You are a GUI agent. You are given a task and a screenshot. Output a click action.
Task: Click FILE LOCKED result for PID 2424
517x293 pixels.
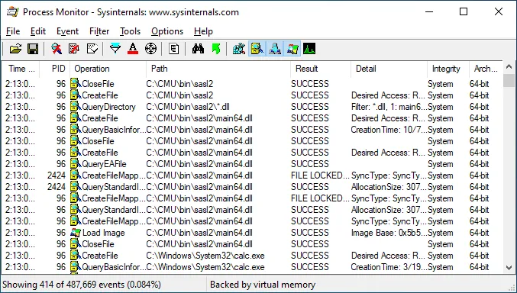pos(320,175)
